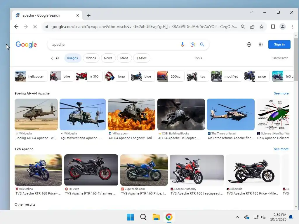Return to All search results
Screen dimensions: 299x224
[55, 58]
